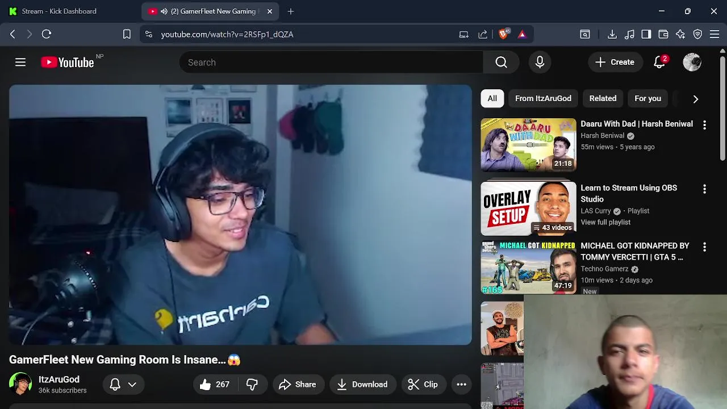
Task: Click the browser share page icon
Action: pos(483,34)
